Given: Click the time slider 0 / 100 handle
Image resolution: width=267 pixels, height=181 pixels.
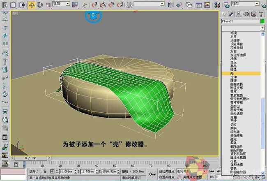Looking at the screenshot, I should coord(31,158).
